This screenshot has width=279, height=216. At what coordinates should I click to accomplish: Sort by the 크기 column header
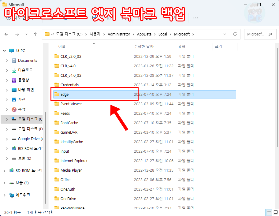(218, 47)
